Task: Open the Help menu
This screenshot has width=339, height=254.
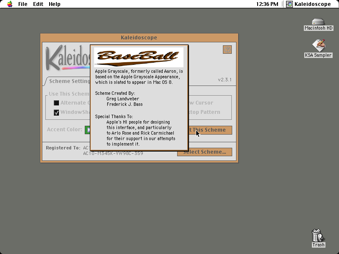Action: click(55, 4)
